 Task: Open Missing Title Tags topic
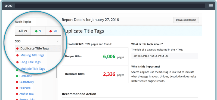point(32,55)
